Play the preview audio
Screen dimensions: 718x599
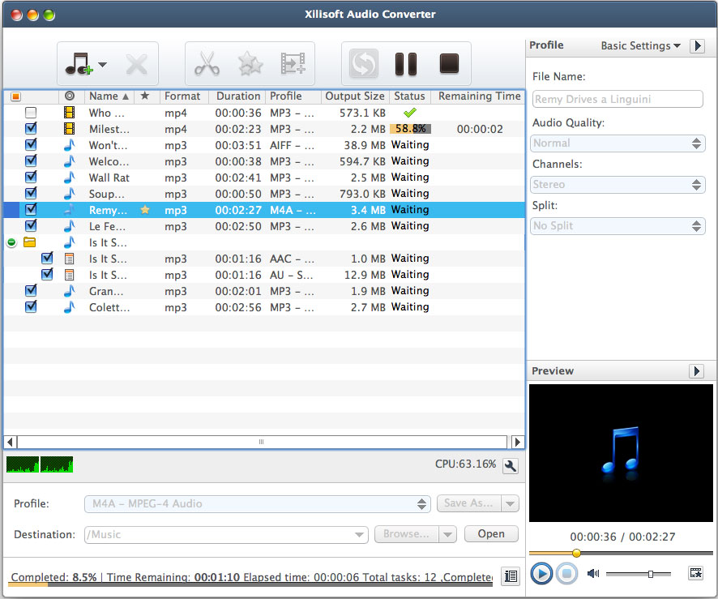coord(541,574)
